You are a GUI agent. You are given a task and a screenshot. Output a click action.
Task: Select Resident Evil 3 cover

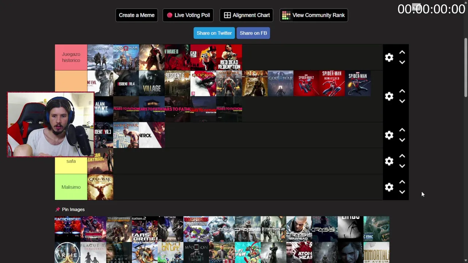(x=104, y=135)
